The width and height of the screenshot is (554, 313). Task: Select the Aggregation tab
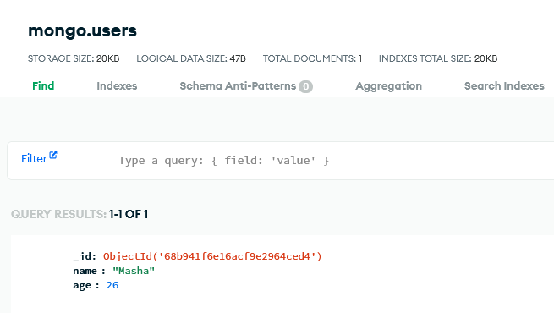click(389, 85)
